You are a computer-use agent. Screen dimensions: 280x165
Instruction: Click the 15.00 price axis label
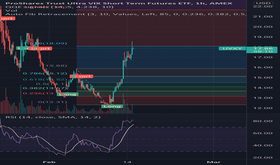(x=263, y=78)
